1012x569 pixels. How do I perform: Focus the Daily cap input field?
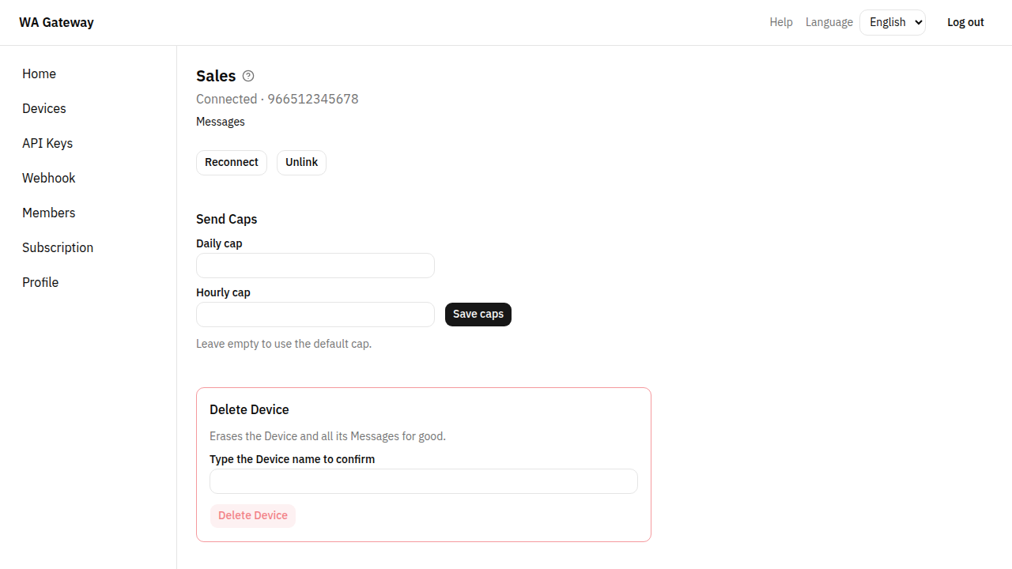pos(315,266)
